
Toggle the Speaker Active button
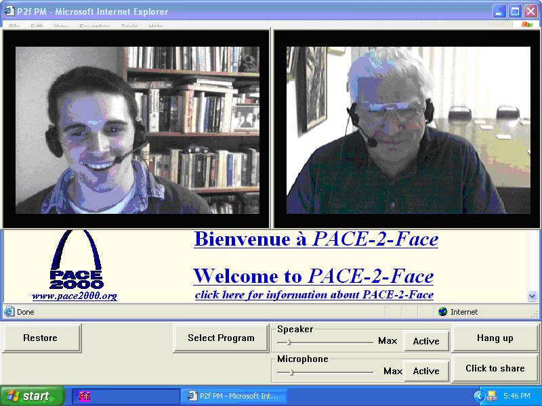(x=426, y=341)
